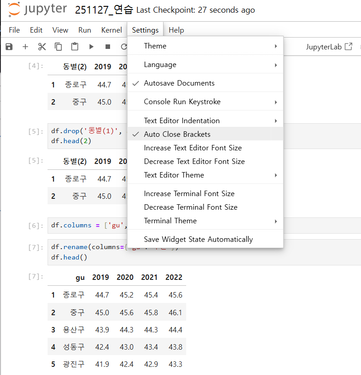The height and width of the screenshot is (375, 361).
Task: Disable Auto Close Brackets
Action: coord(177,134)
